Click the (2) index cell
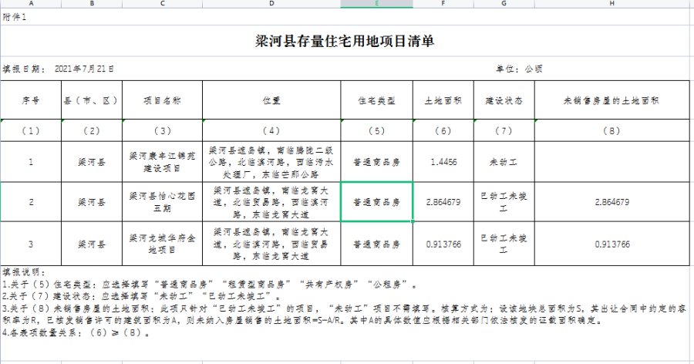Viewport: 694px width, 364px height. click(92, 130)
